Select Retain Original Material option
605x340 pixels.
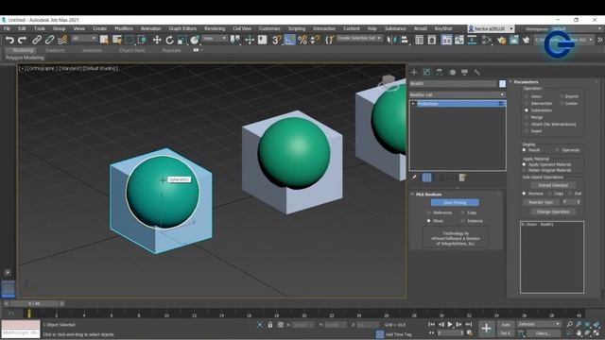click(x=524, y=170)
